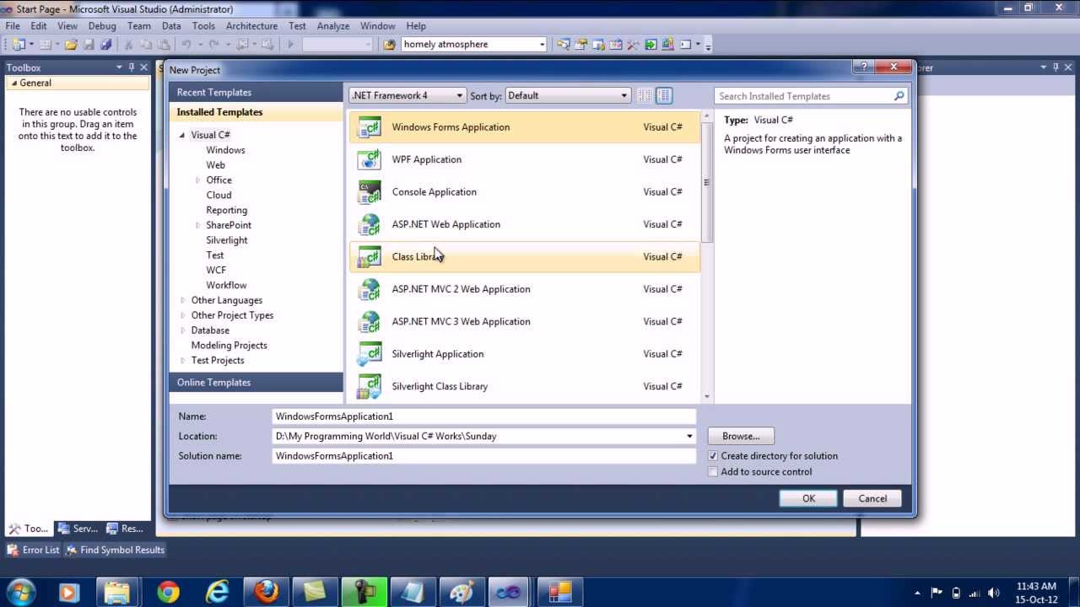Image resolution: width=1080 pixels, height=607 pixels.
Task: Click the Windows Forms Application template icon
Action: point(370,127)
